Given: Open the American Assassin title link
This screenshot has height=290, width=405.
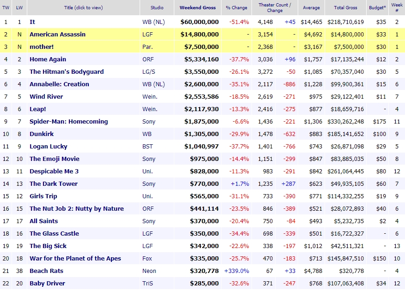Looking at the screenshot, I should coord(58,35).
